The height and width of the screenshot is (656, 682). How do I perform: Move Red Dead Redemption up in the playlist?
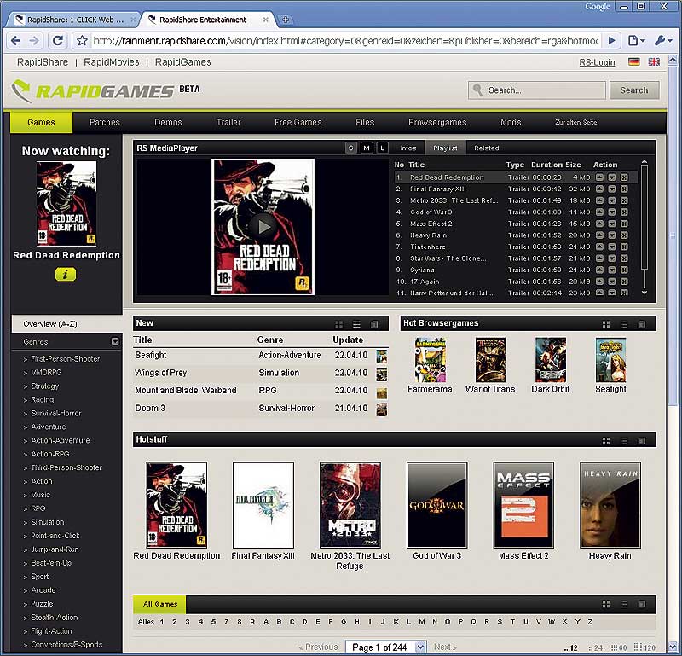point(599,177)
